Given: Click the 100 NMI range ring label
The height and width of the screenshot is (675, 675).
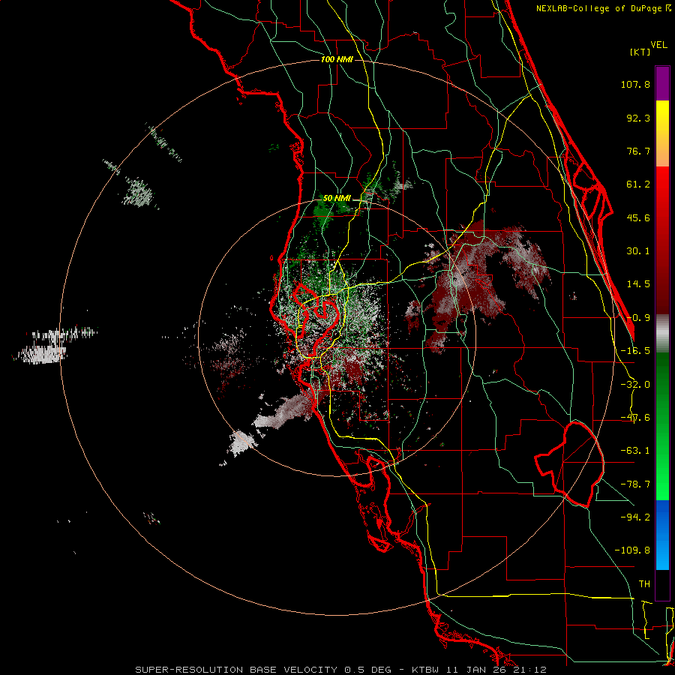Looking at the screenshot, I should pos(337,59).
